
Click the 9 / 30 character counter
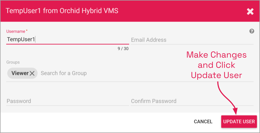pyautogui.click(x=123, y=49)
